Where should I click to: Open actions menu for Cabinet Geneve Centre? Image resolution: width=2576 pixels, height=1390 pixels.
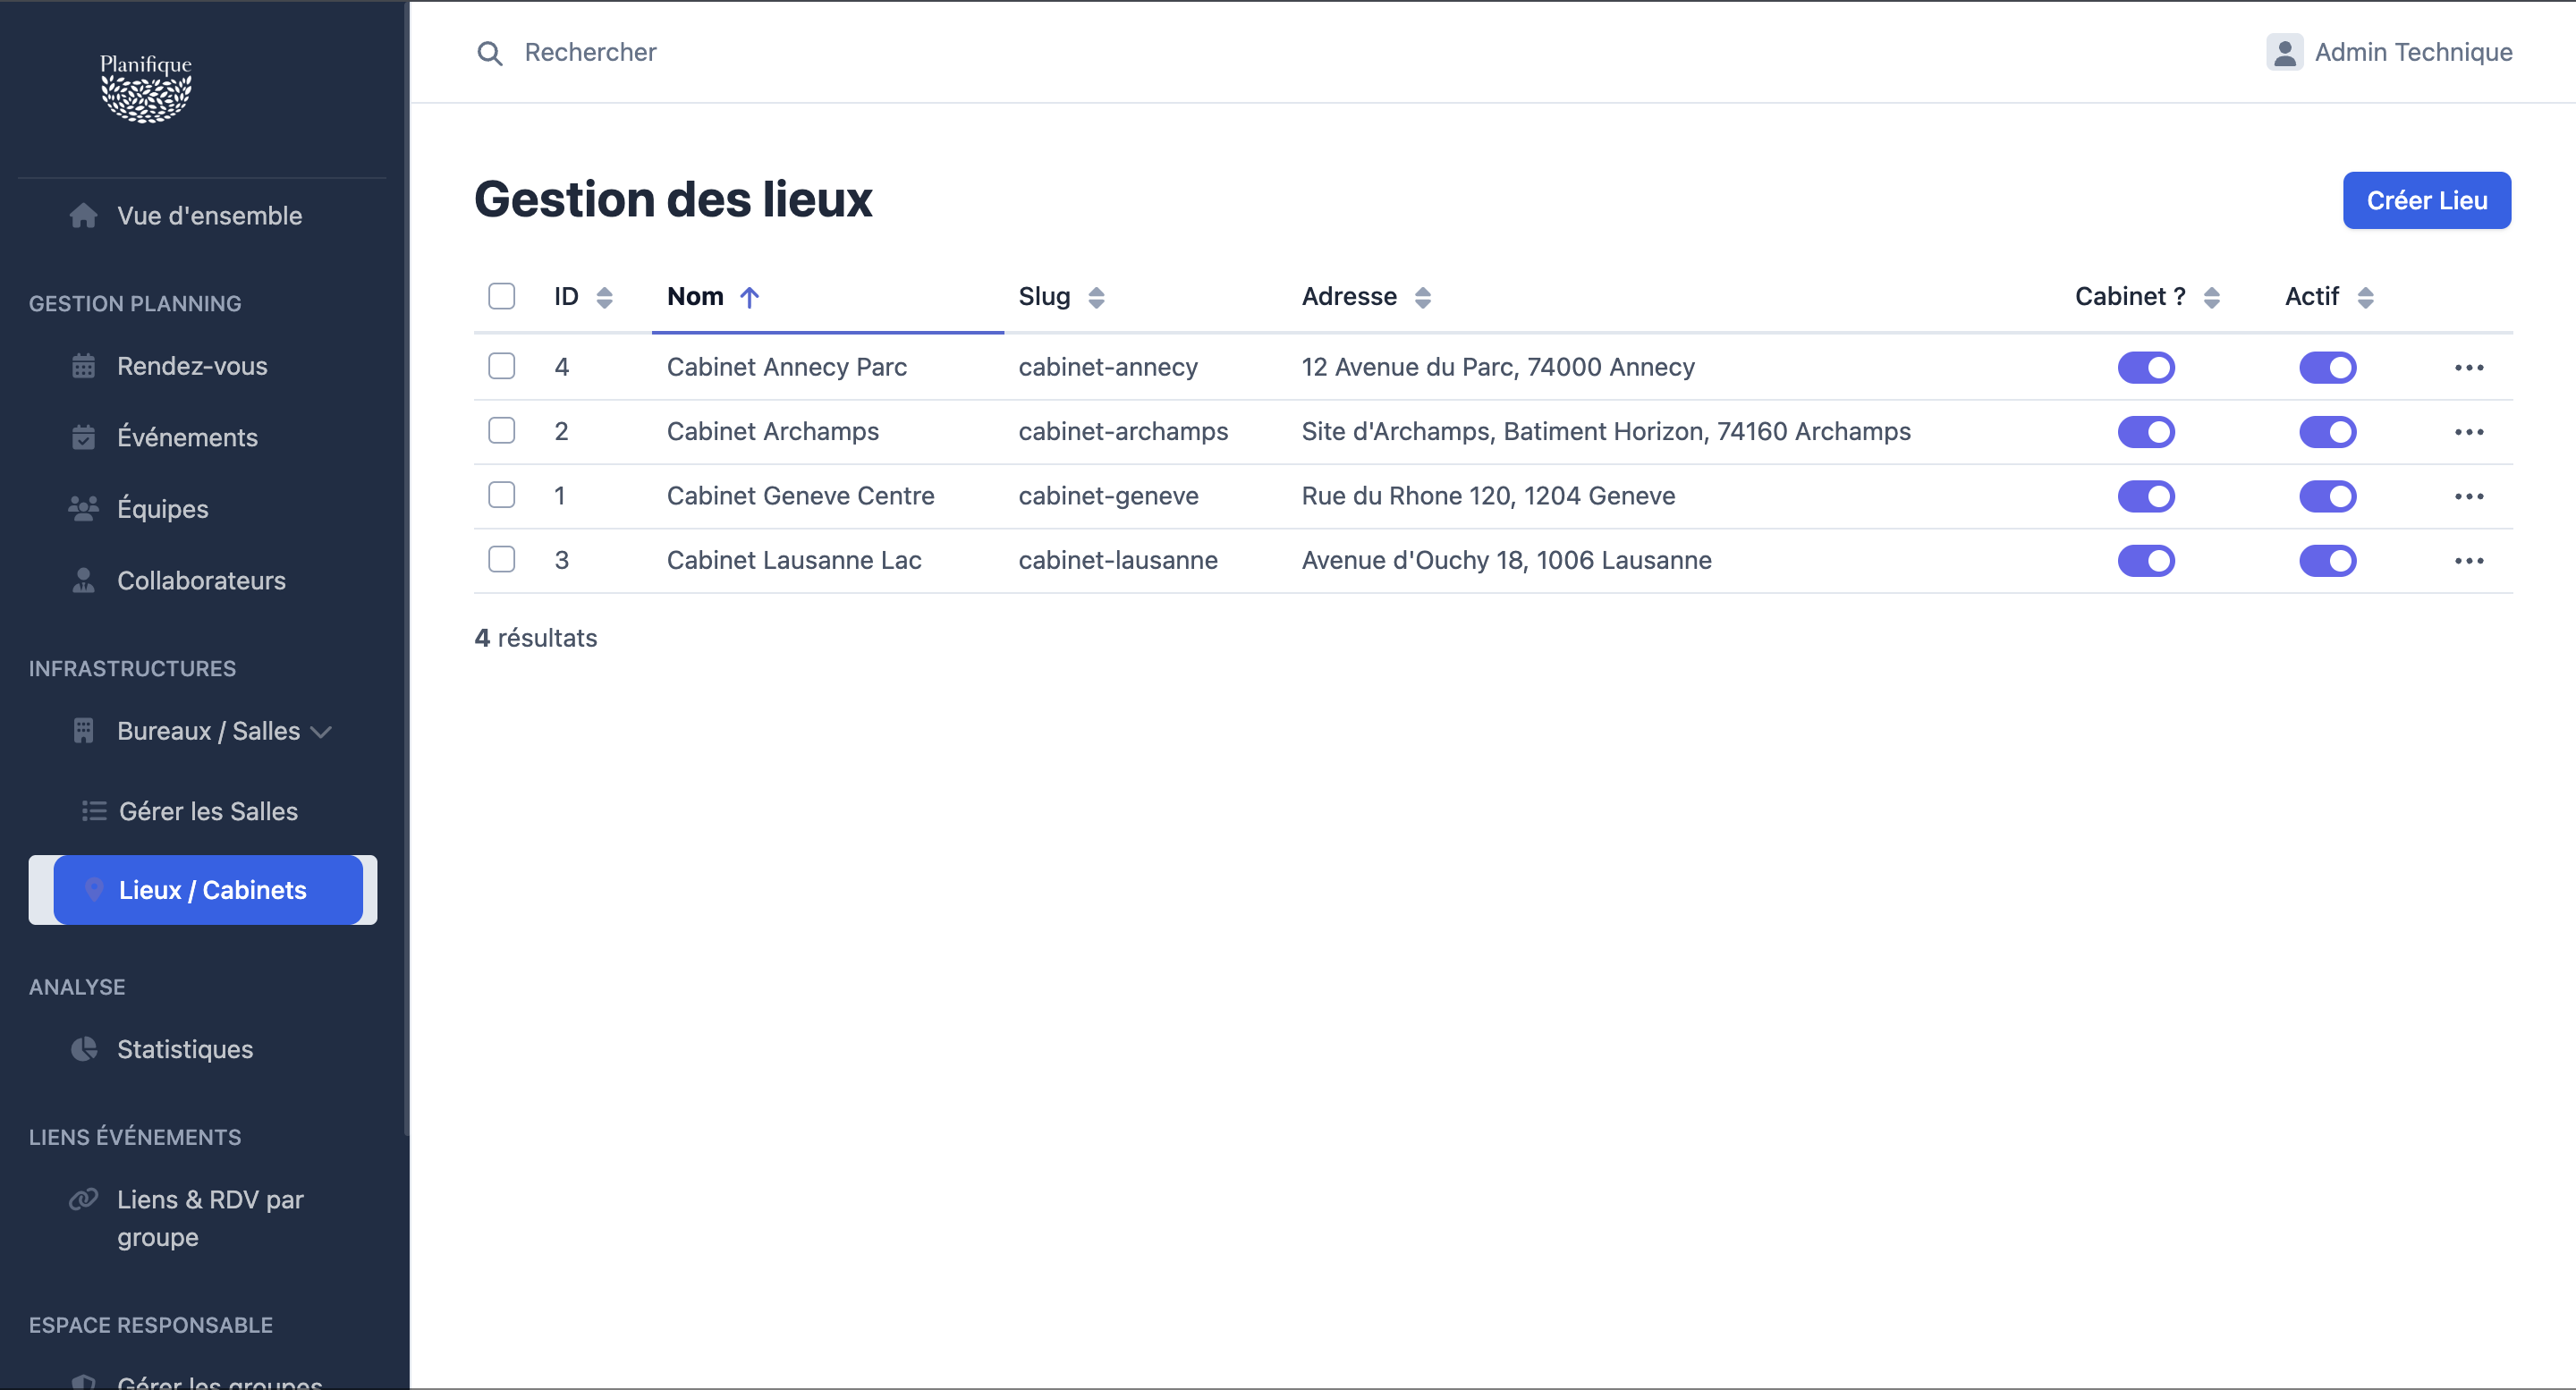(2469, 496)
